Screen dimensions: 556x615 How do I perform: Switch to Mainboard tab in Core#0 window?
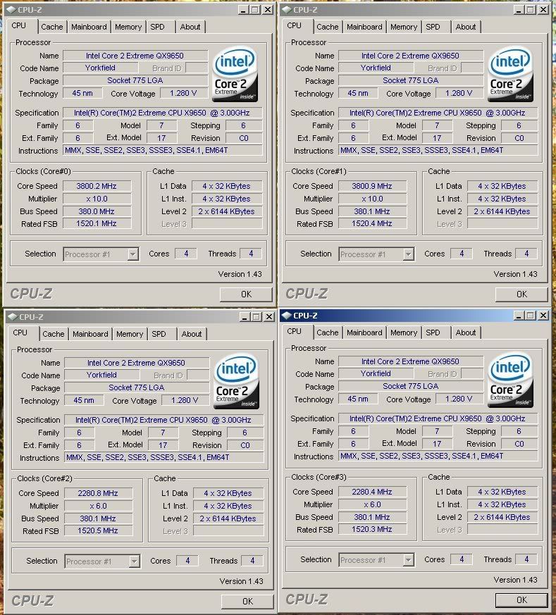(x=89, y=27)
